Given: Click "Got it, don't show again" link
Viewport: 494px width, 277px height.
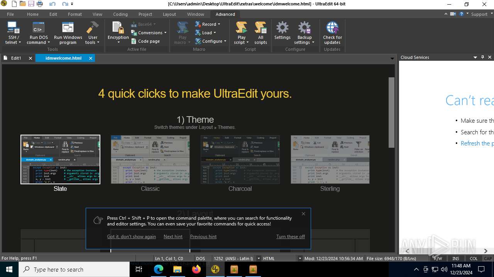Looking at the screenshot, I should coord(131,237).
